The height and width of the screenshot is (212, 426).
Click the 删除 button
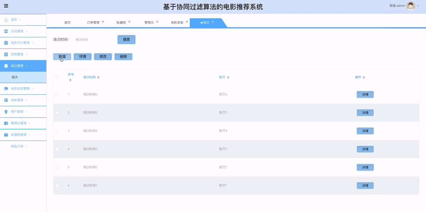pyautogui.click(x=123, y=57)
